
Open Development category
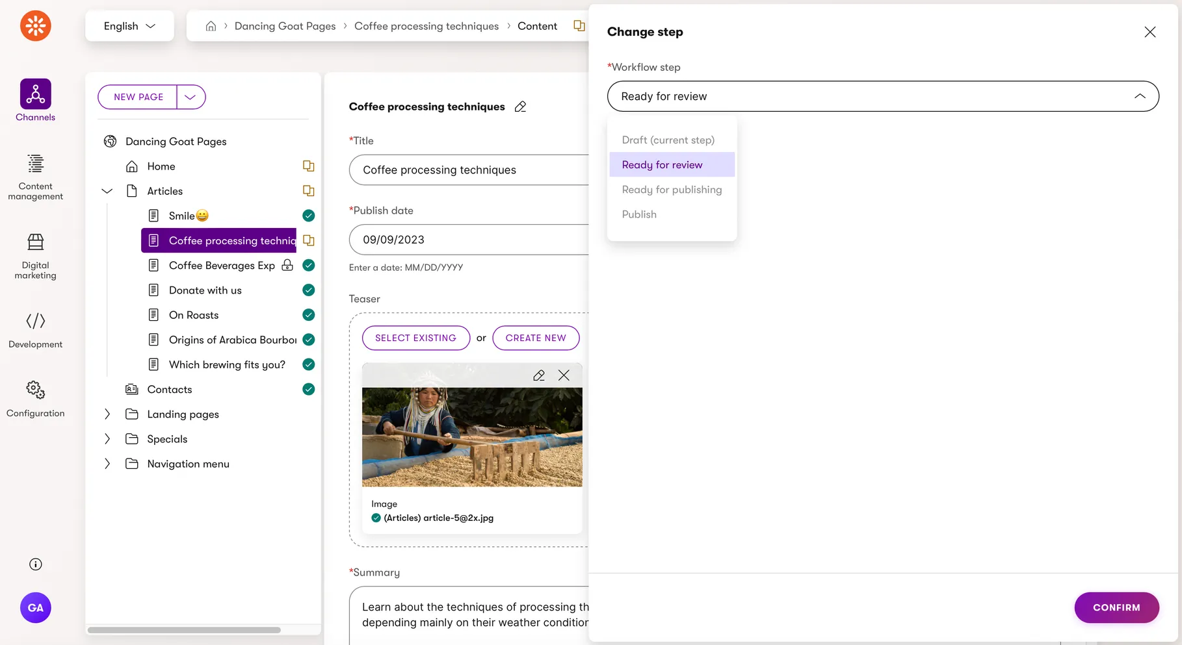[x=35, y=331]
